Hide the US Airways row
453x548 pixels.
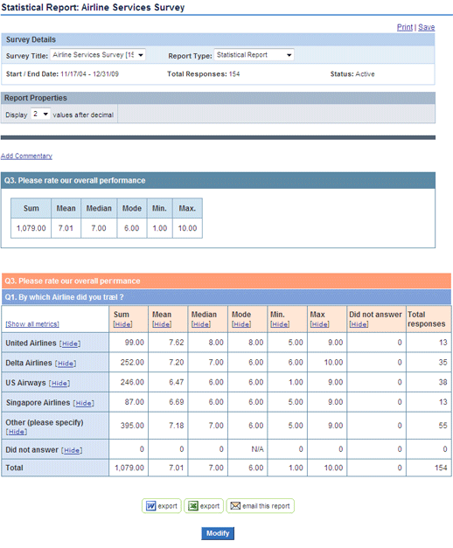click(x=59, y=383)
